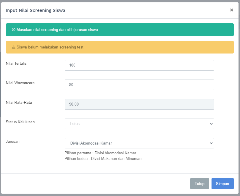Click the 'Siswa belum melakukan screening test' warning text
240x196 pixels.
[x=50, y=47]
